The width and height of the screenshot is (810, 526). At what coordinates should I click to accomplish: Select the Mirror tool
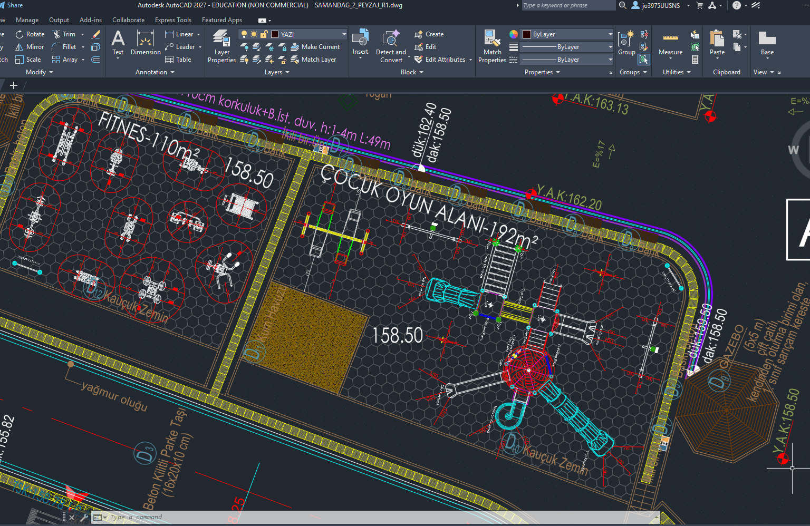point(30,47)
